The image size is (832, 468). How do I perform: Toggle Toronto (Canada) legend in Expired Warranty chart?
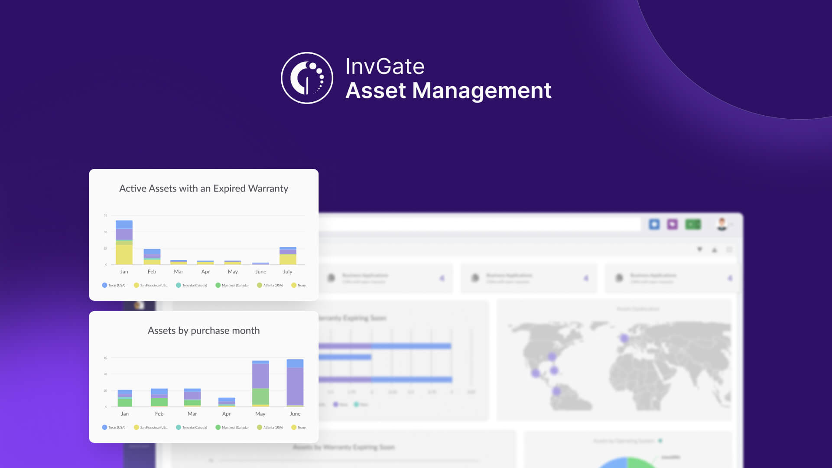[192, 285]
